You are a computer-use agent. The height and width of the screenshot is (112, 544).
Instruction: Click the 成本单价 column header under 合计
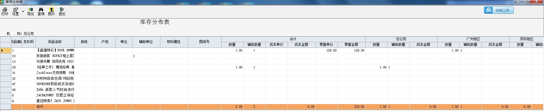[x=277, y=44]
